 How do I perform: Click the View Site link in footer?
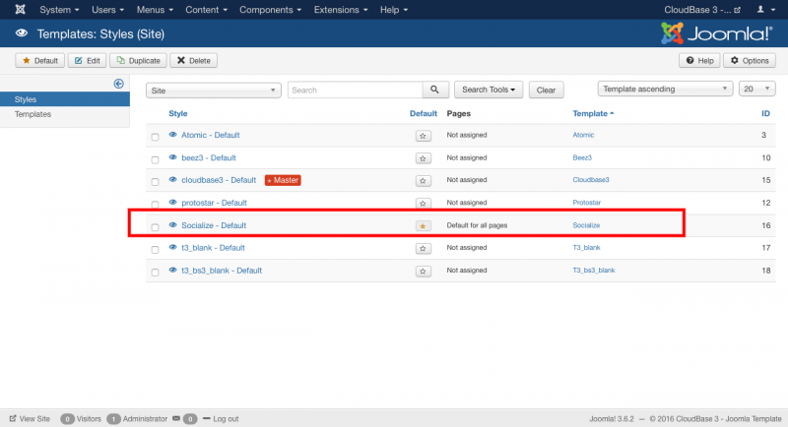[x=30, y=418]
